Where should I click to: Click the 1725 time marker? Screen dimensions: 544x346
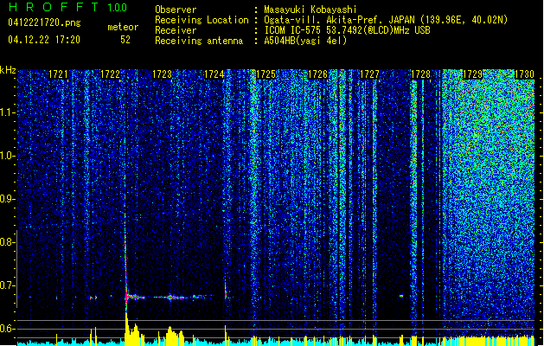(266, 74)
